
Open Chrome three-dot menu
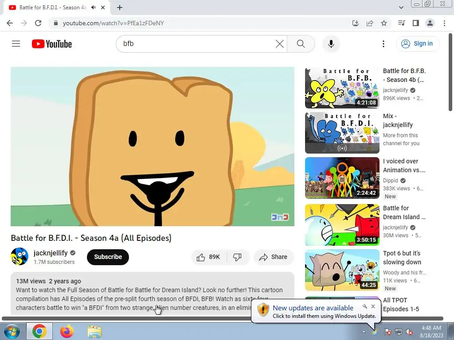444,23
